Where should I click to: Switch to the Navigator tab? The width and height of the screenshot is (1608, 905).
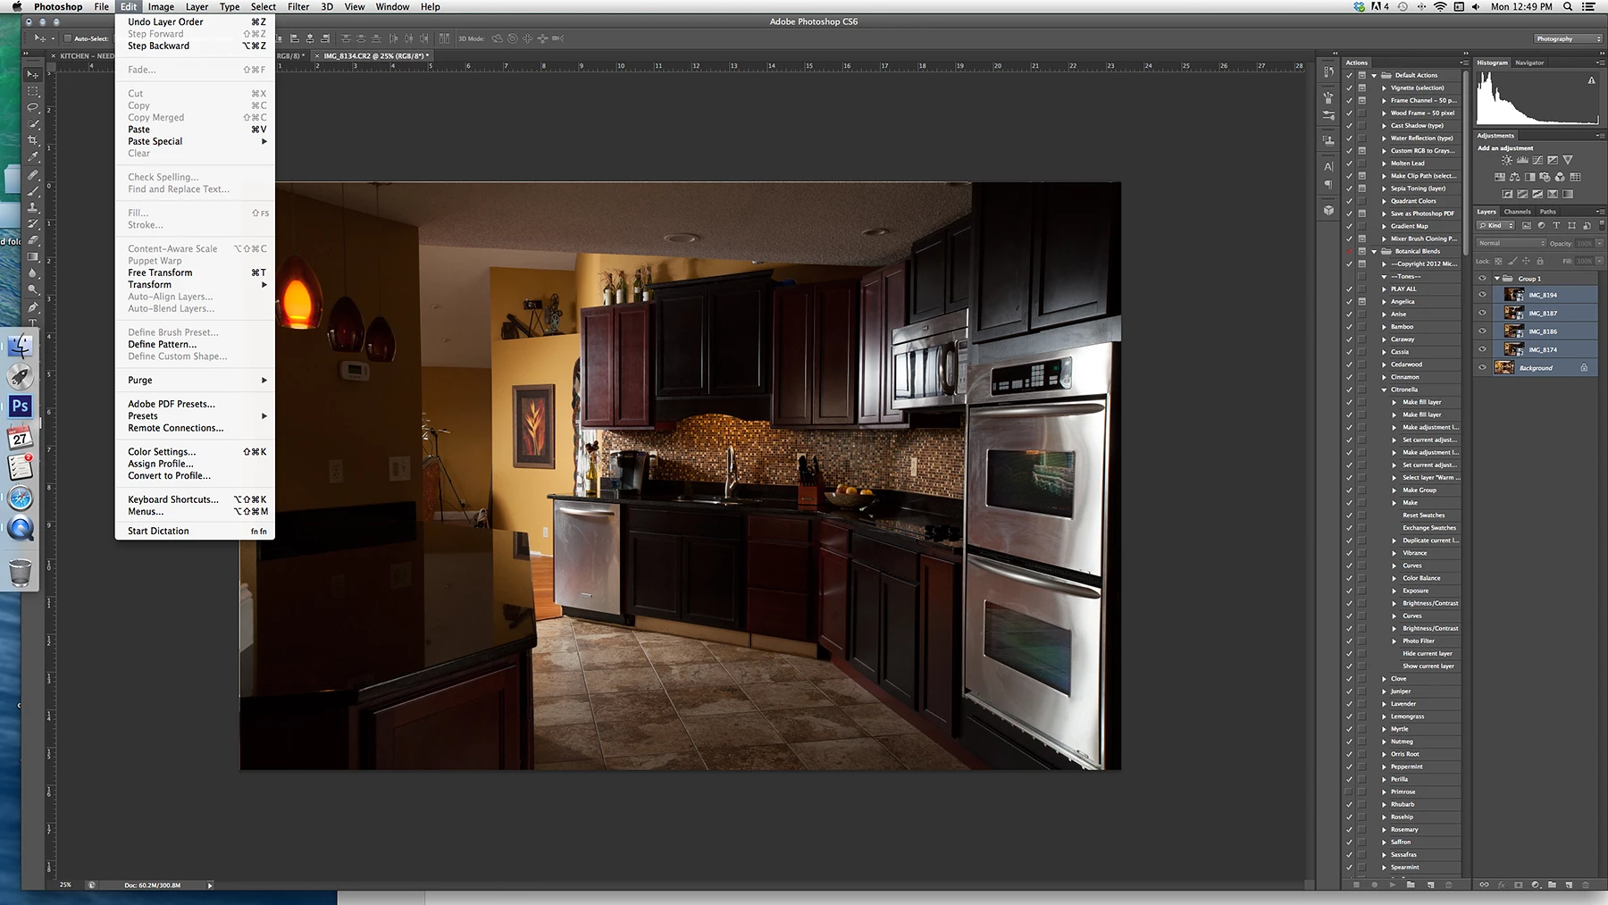(1529, 63)
